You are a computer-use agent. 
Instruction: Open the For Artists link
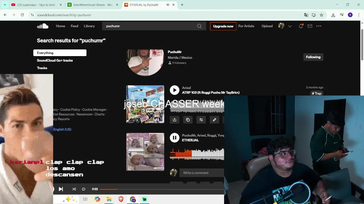(x=246, y=26)
